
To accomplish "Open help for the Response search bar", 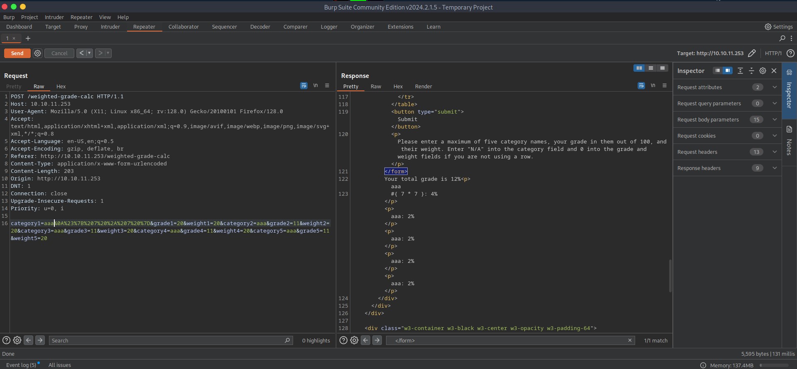I will pyautogui.click(x=343, y=340).
